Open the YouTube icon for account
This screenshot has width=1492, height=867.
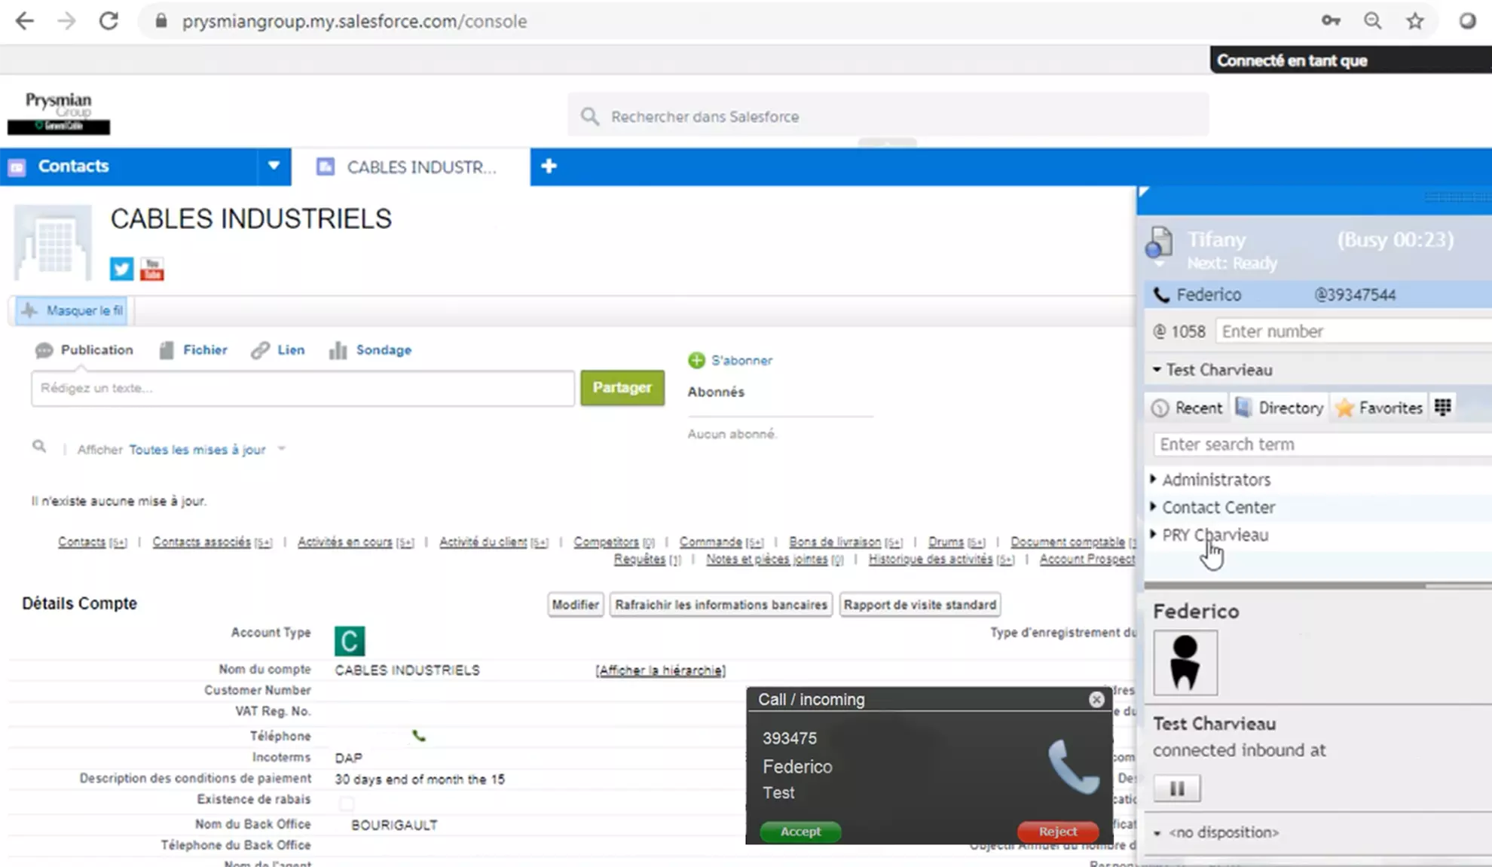click(151, 269)
